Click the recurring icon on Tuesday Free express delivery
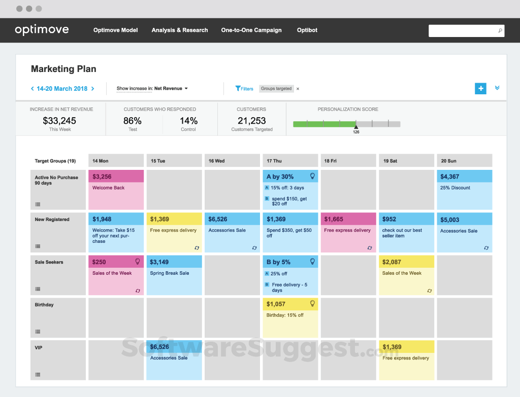Screen dimensions: 520x397 click(x=197, y=248)
